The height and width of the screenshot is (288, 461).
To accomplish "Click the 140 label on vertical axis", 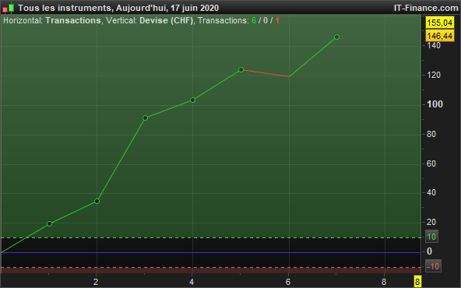I will click(x=434, y=45).
